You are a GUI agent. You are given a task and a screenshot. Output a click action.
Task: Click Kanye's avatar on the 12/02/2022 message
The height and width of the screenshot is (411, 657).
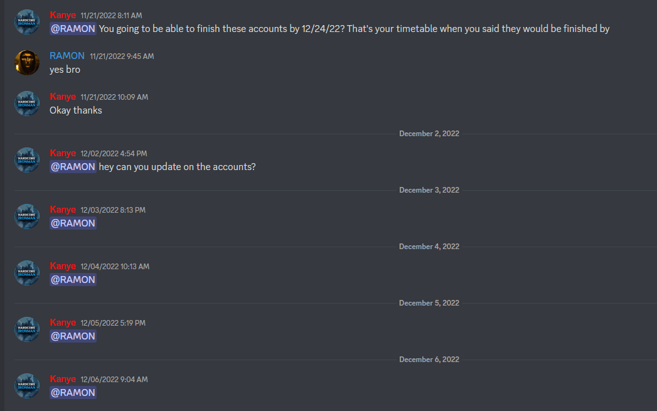(x=27, y=160)
